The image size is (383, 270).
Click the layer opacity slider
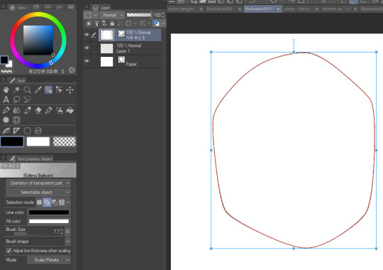coord(139,15)
